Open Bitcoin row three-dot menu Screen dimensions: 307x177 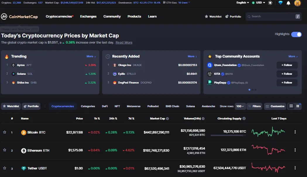(295, 132)
